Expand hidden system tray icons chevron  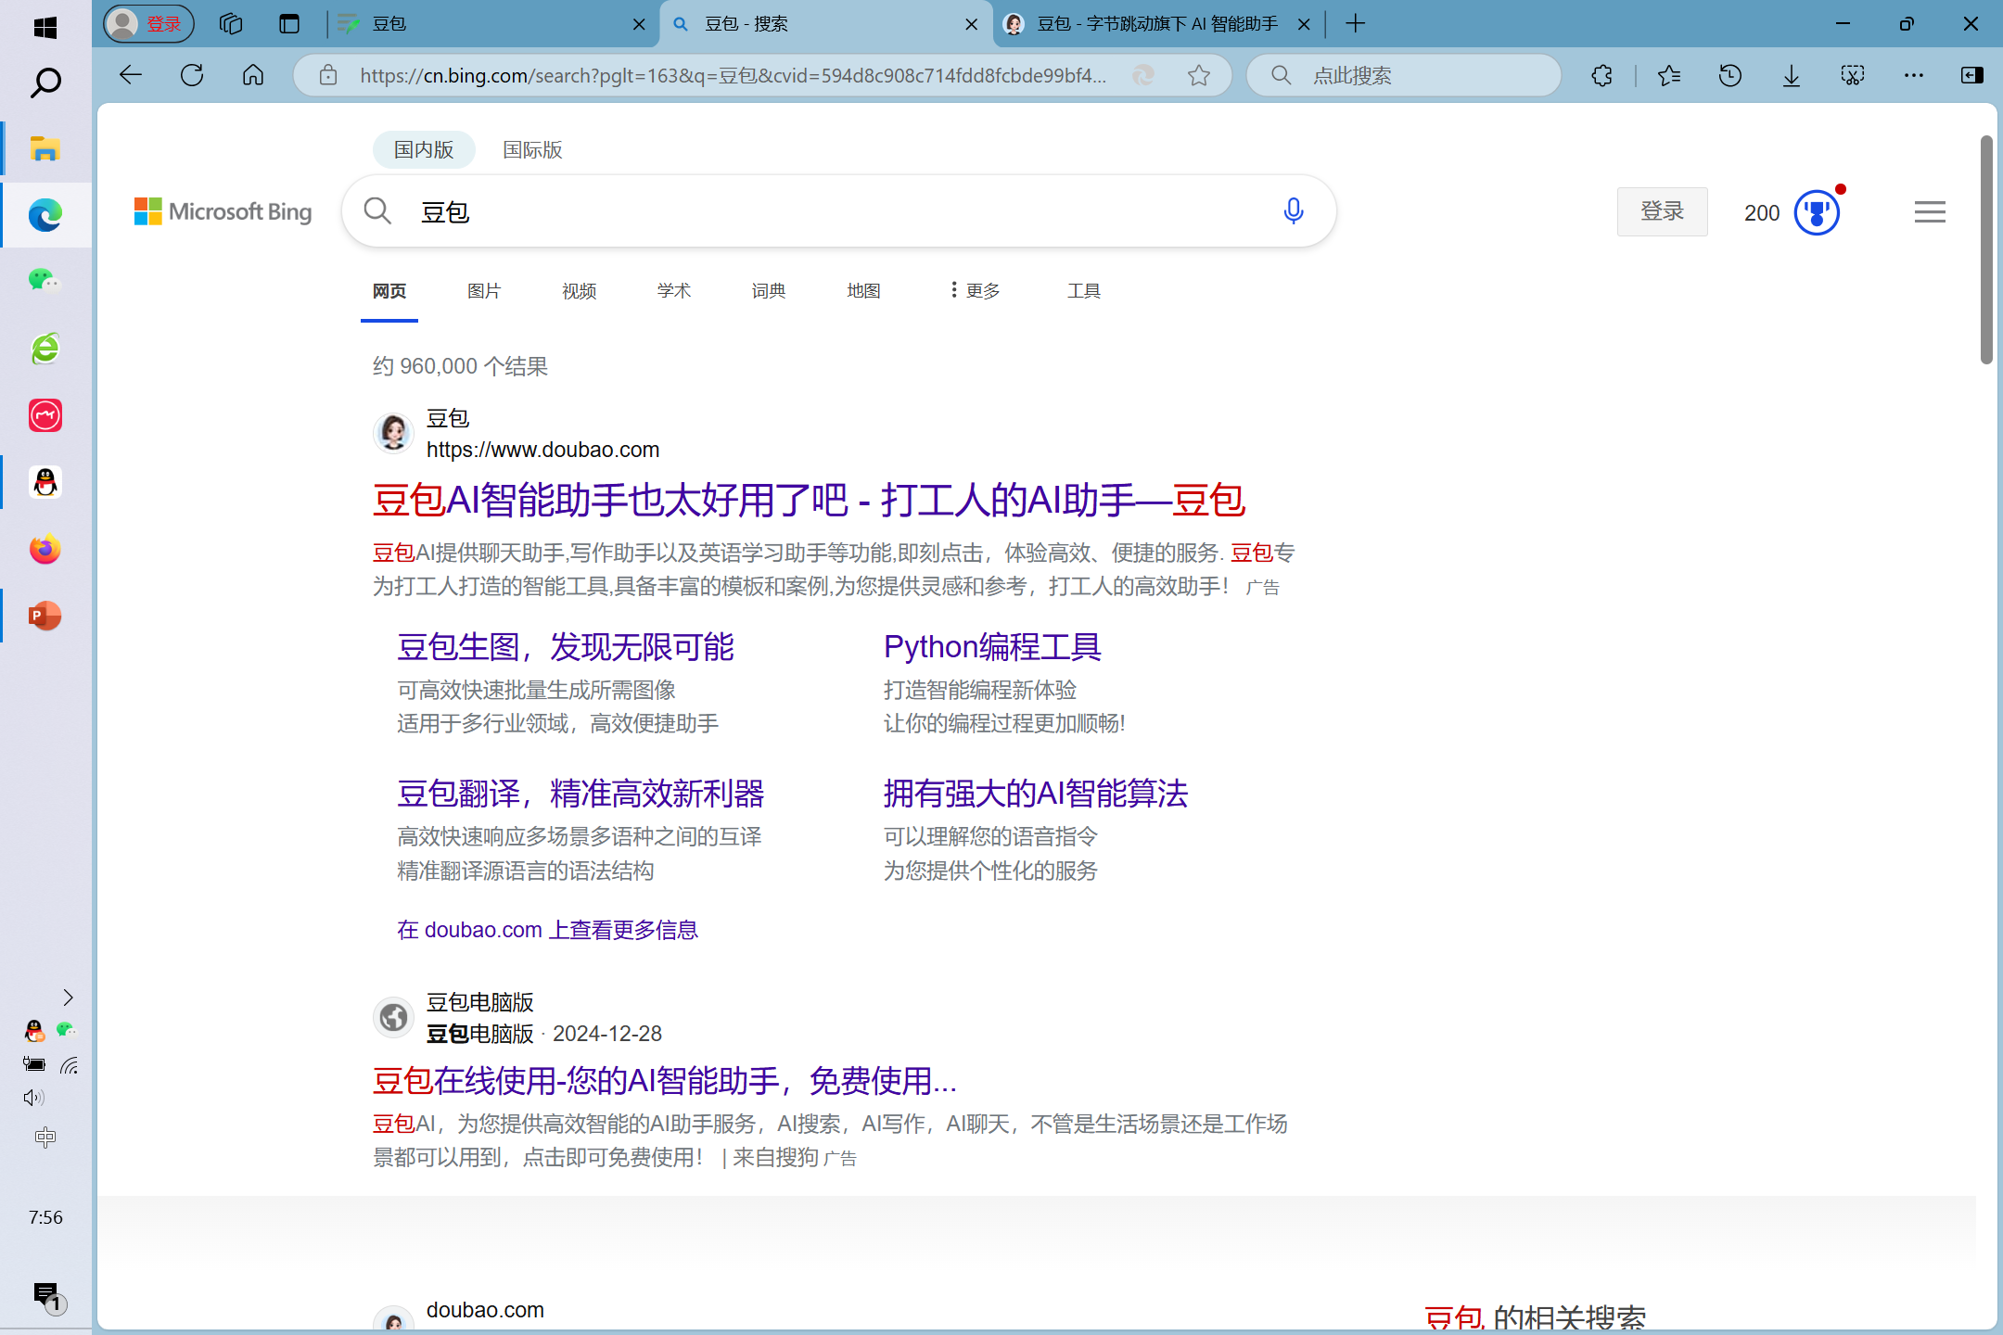click(68, 998)
